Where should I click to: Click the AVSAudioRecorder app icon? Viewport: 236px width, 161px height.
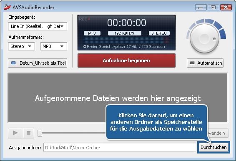7,7
